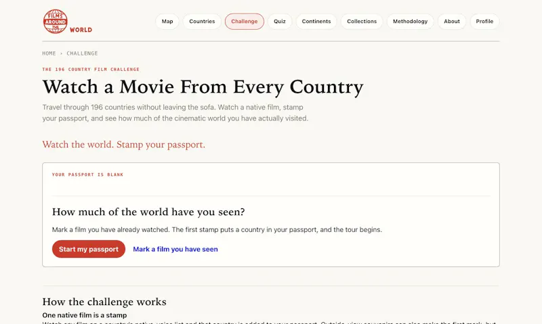Click the 'Travel through 196 countries' intro paragraph
Image resolution: width=542 pixels, height=324 pixels.
tap(175, 113)
